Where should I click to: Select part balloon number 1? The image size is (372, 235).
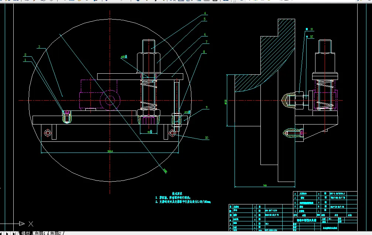[x=25, y=60]
